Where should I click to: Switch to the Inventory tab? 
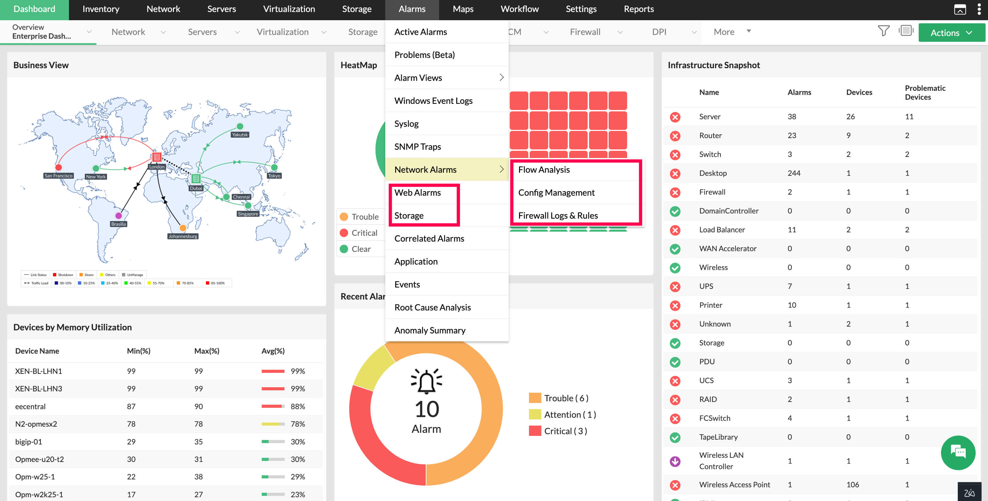click(x=101, y=9)
